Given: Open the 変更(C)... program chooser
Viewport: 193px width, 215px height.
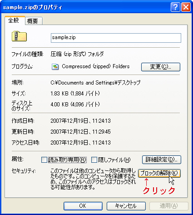Looking at the screenshot, I should pyautogui.click(x=161, y=67).
